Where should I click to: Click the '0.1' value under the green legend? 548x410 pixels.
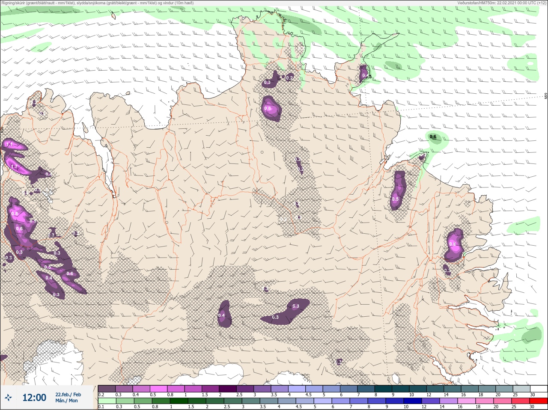pyautogui.click(x=101, y=407)
